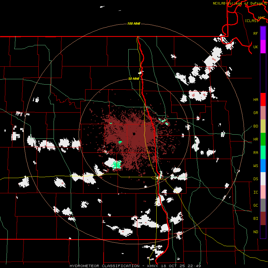Image resolution: width=268 pixels, height=268 pixels.
Task: Select the BD big drops swatch
Action: [x=263, y=126]
